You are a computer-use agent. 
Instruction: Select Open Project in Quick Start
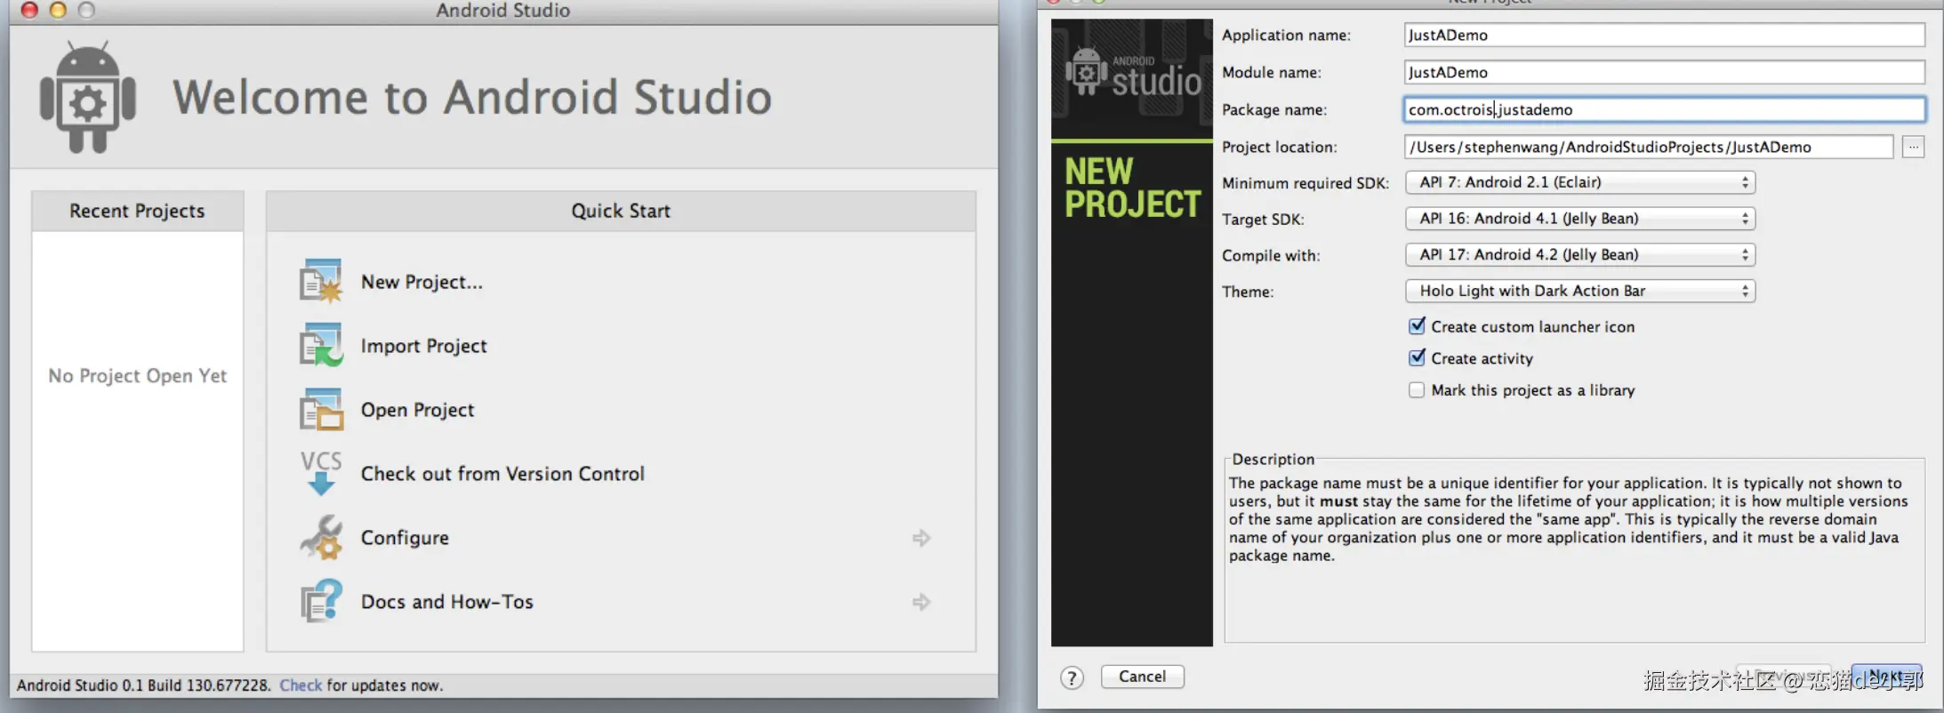point(417,410)
